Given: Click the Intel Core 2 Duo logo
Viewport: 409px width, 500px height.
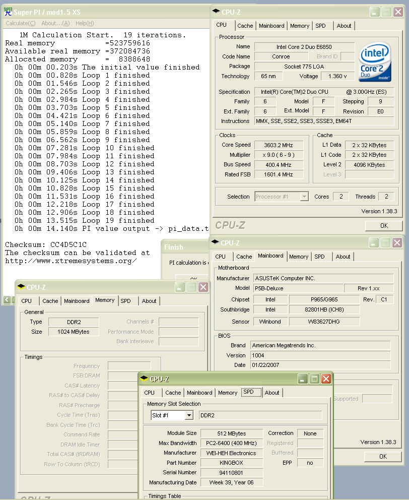Looking at the screenshot, I should coord(375,62).
